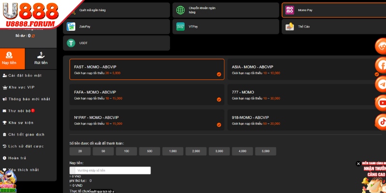The image size is (386, 193).
Task: Pick suggested amount 2,000
Action: [196, 152]
